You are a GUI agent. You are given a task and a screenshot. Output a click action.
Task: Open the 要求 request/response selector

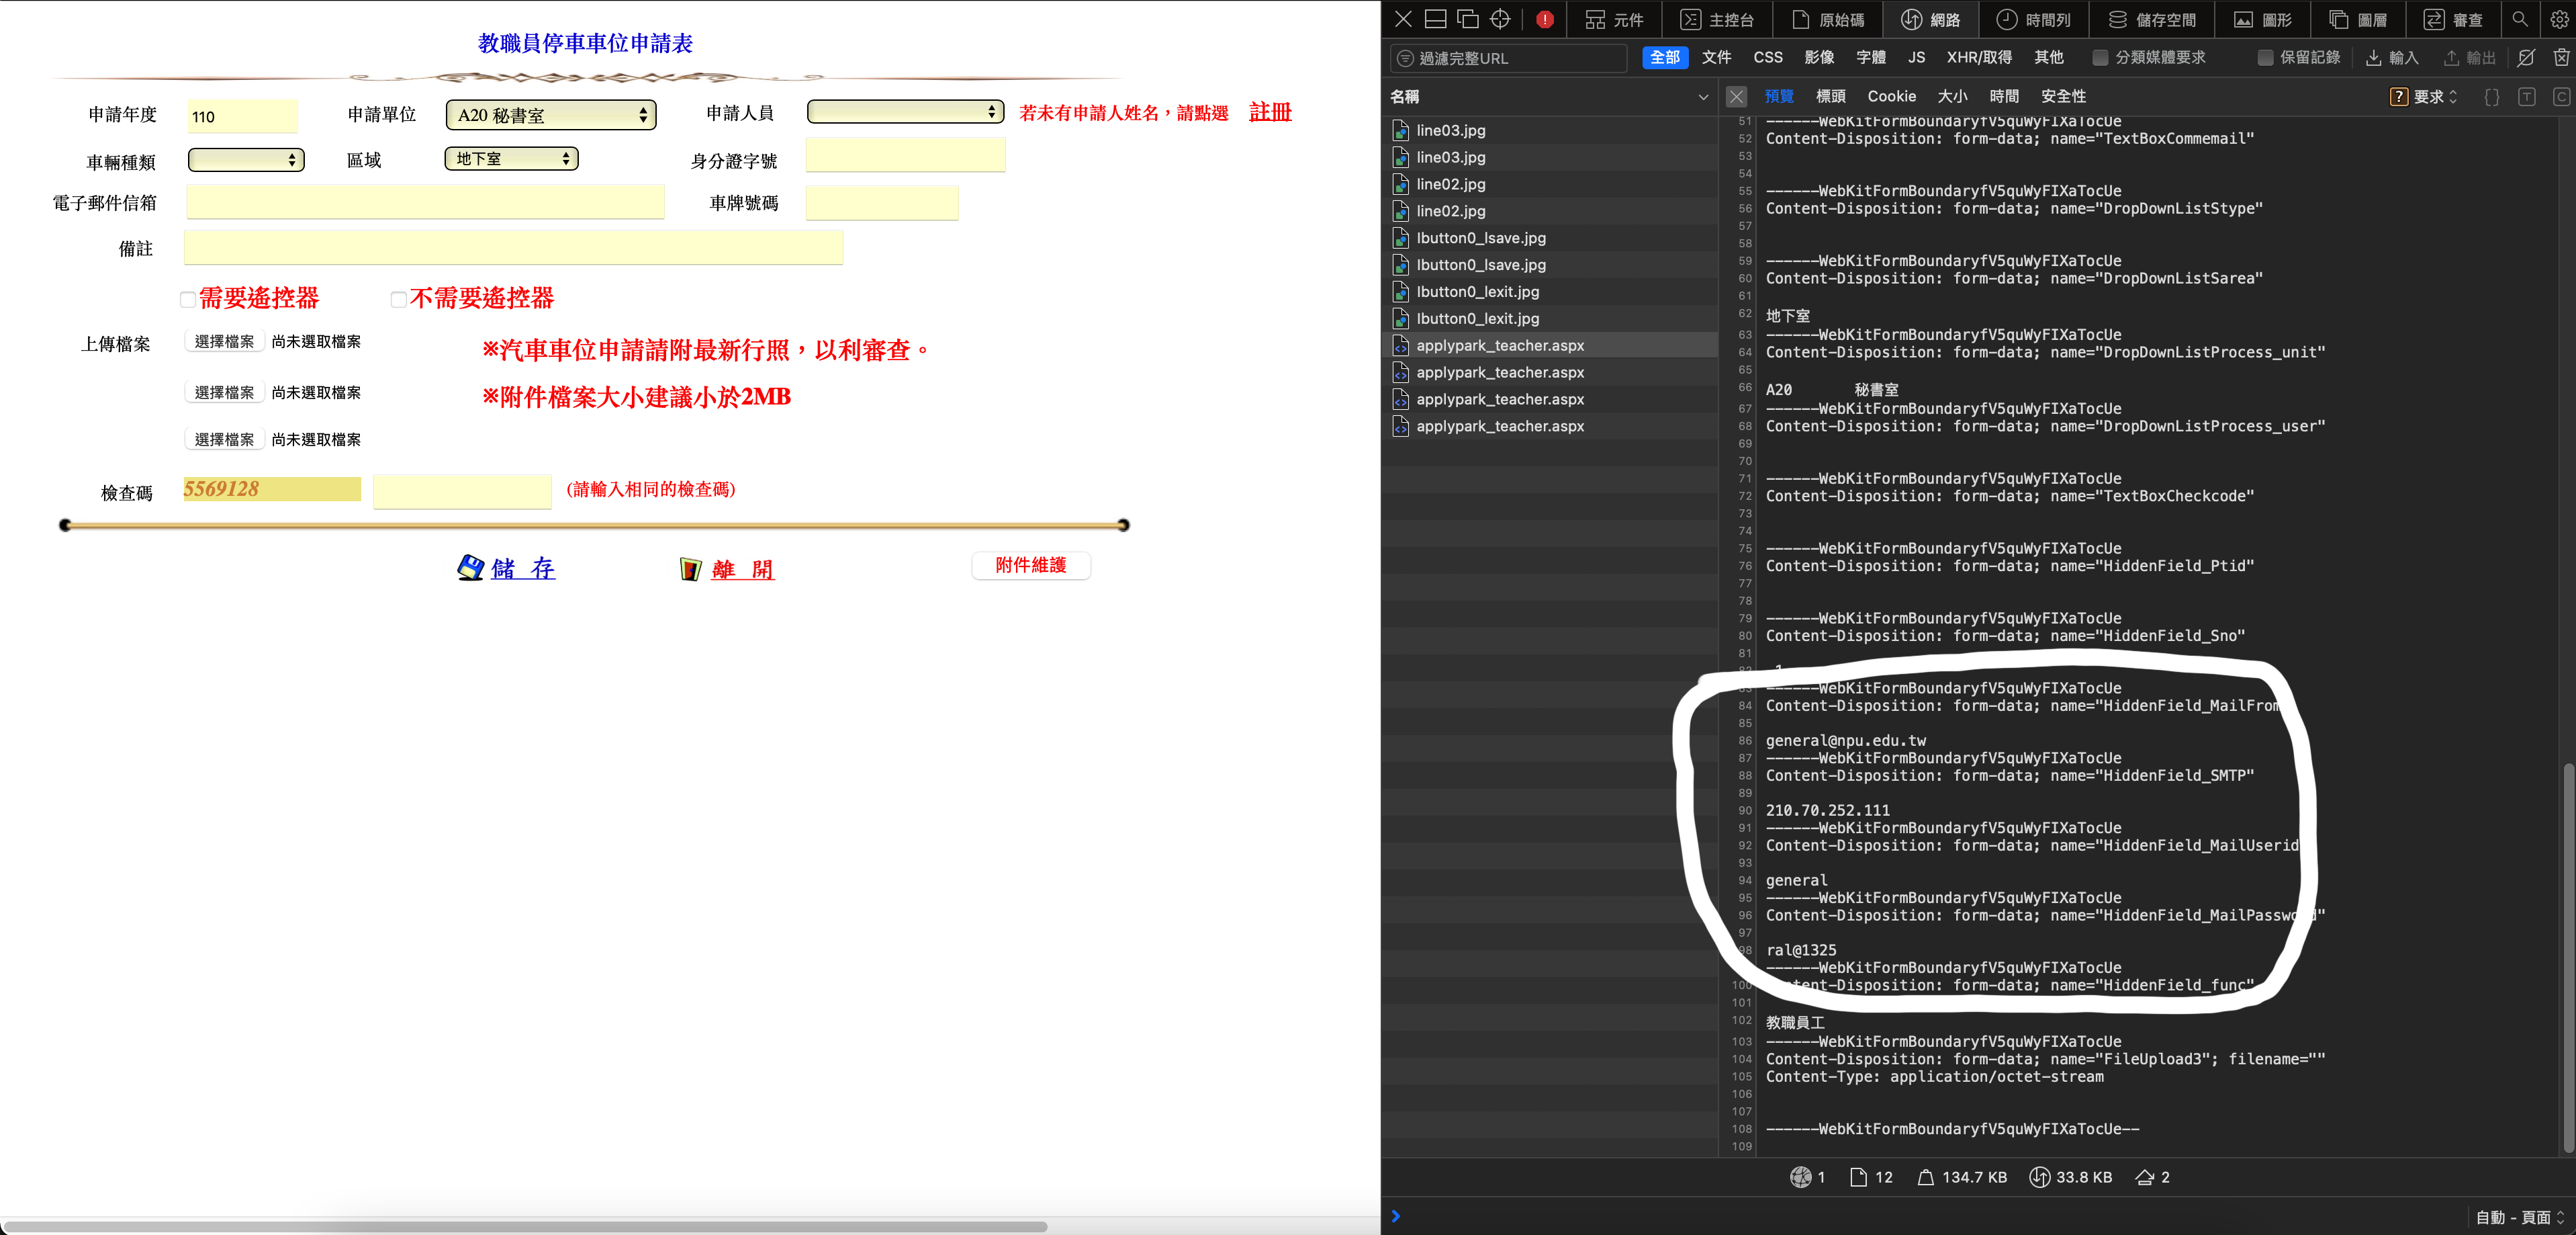tap(2424, 96)
